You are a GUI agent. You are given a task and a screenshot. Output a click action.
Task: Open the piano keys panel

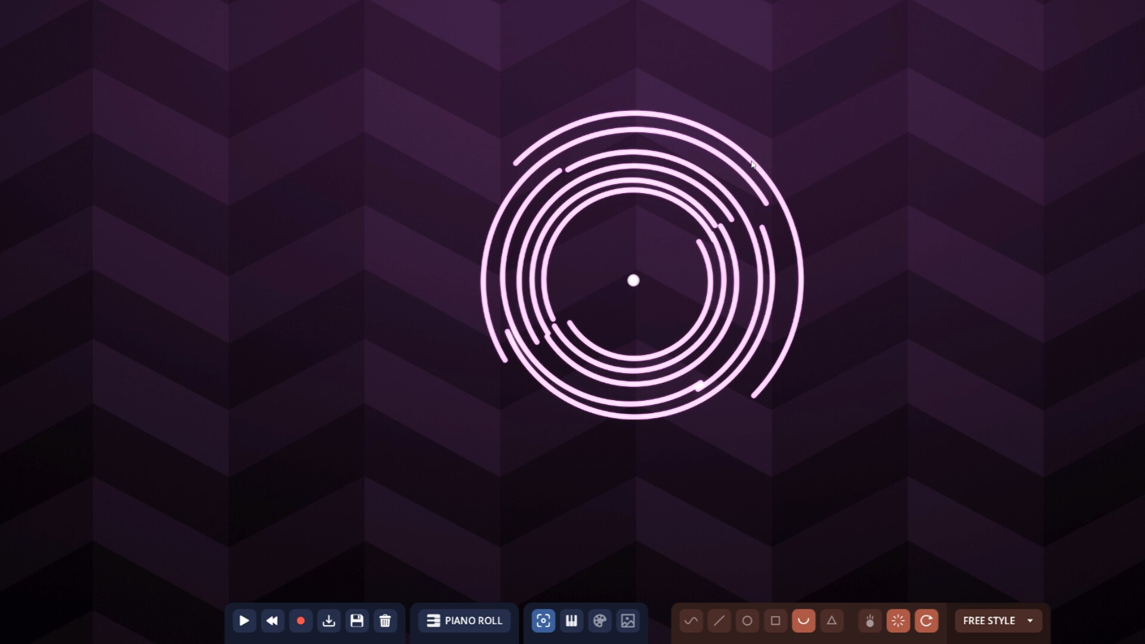click(571, 621)
